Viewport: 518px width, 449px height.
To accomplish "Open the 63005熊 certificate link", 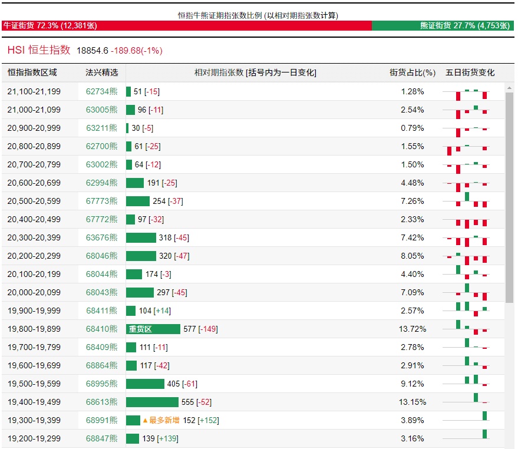I will (101, 110).
